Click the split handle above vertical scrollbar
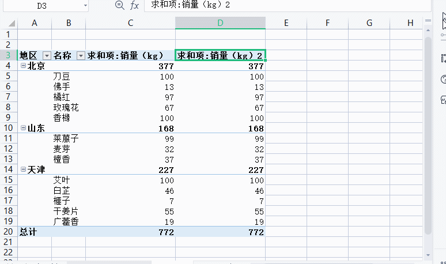Viewport: 446px width, 264px height. pos(428,20)
